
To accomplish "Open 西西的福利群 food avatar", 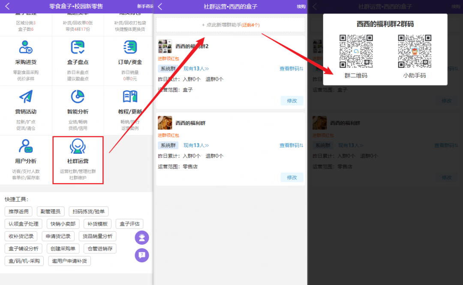I will [165, 123].
